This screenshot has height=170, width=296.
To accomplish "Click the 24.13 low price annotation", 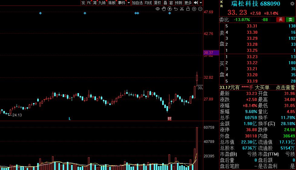I will 17,115.
